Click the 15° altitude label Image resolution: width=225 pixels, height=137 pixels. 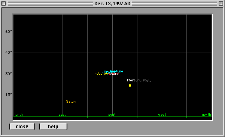9,94
